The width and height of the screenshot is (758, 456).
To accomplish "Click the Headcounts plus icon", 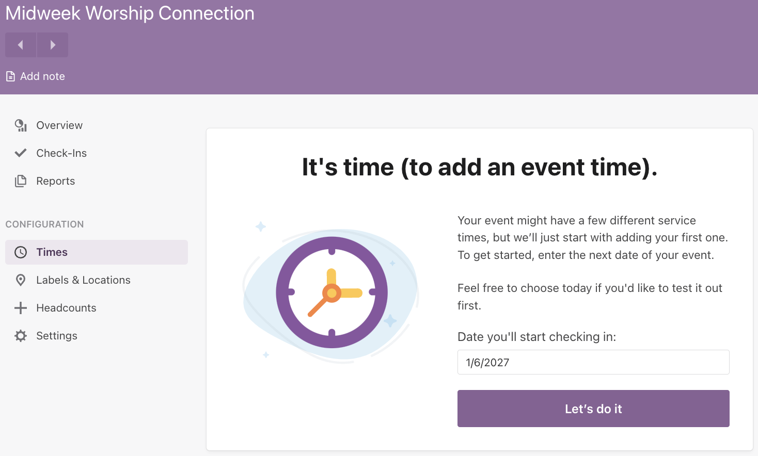I will tap(21, 308).
